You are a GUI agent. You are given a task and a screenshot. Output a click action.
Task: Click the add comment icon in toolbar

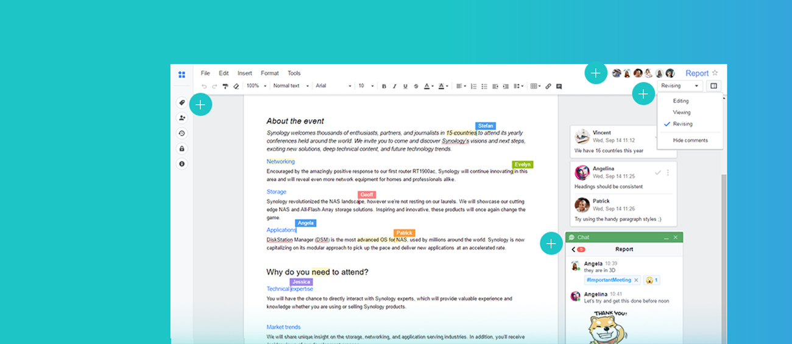pos(559,86)
